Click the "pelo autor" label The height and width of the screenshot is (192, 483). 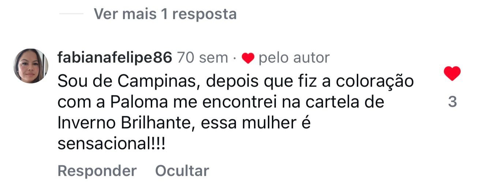(x=294, y=58)
